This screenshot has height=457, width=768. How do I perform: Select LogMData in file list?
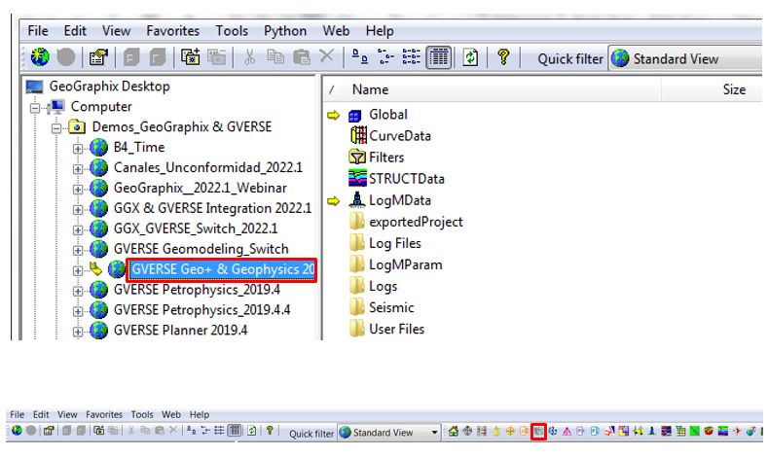(400, 200)
